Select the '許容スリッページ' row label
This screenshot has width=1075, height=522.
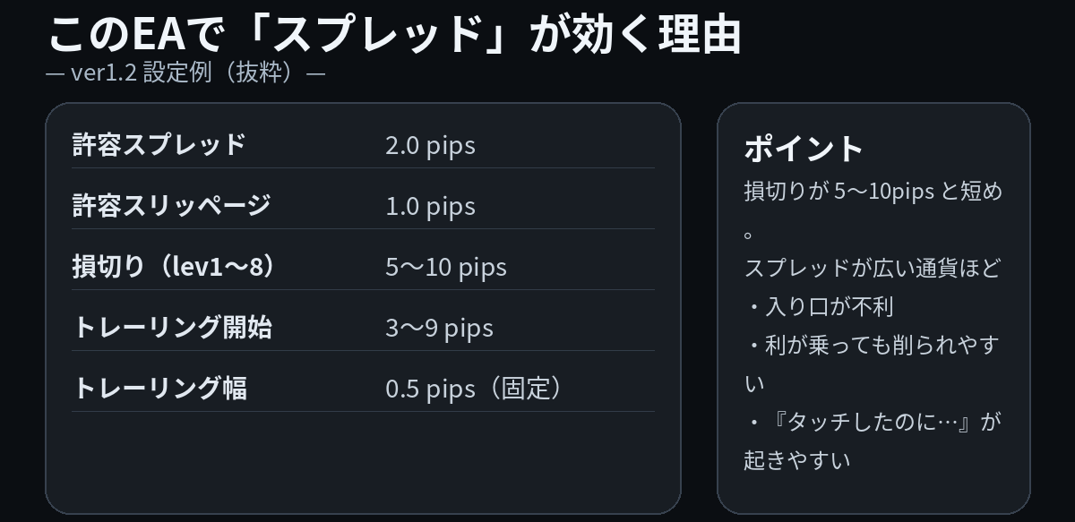(171, 206)
